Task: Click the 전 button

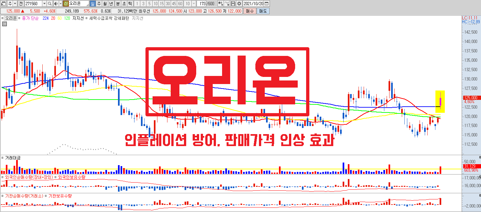Action: click(x=21, y=4)
